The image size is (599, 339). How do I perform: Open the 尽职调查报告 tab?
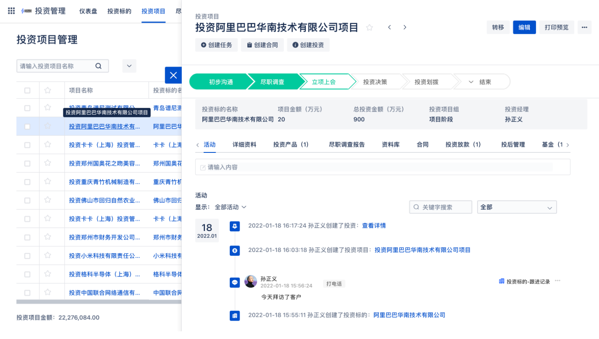coord(347,145)
